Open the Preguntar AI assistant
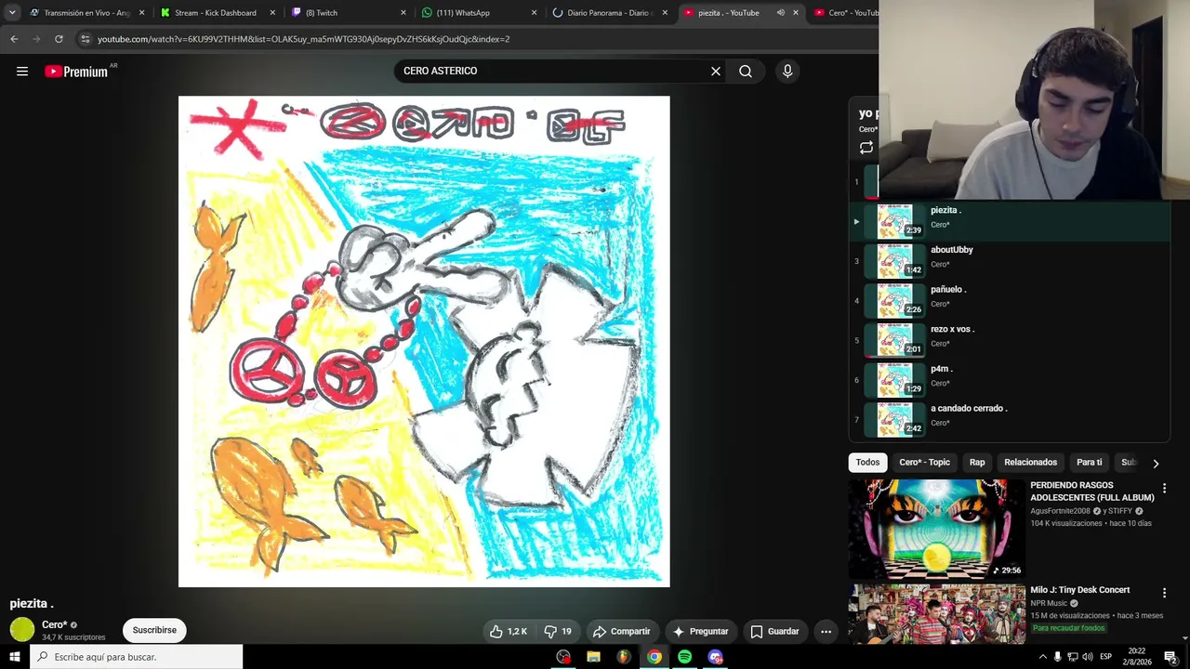The image size is (1190, 669). pyautogui.click(x=701, y=631)
